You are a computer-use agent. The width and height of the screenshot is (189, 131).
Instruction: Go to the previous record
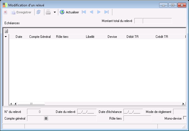(91, 12)
